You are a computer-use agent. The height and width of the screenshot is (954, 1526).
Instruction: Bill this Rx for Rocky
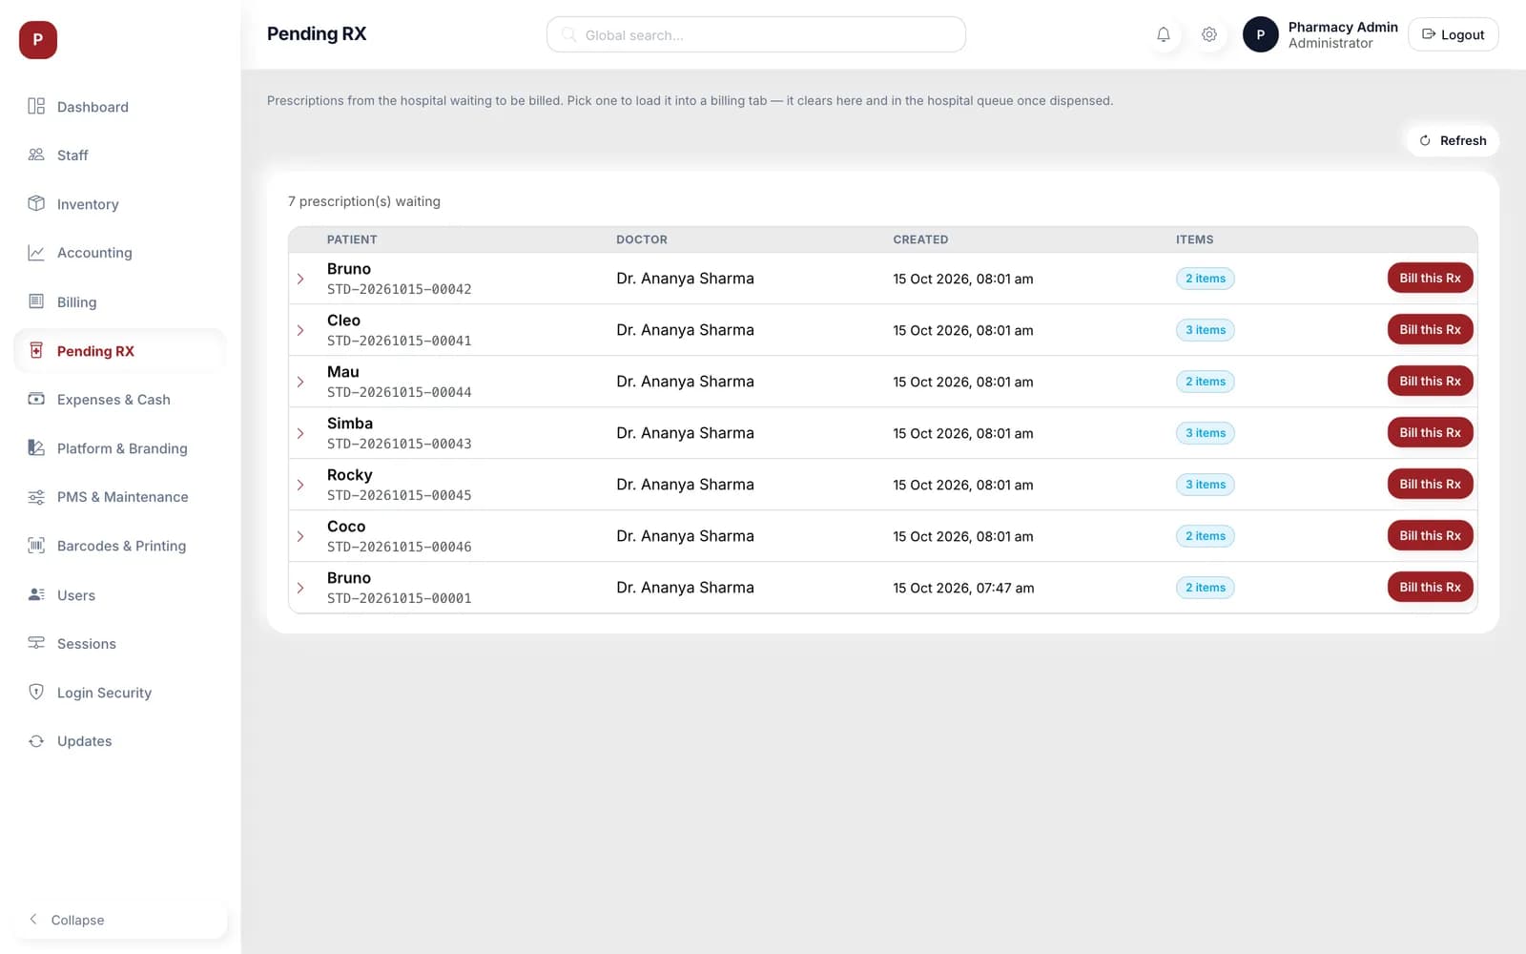click(1430, 485)
